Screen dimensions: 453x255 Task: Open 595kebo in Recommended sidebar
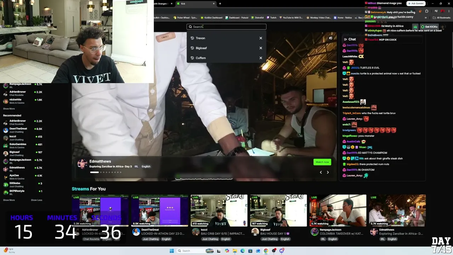pos(23,185)
